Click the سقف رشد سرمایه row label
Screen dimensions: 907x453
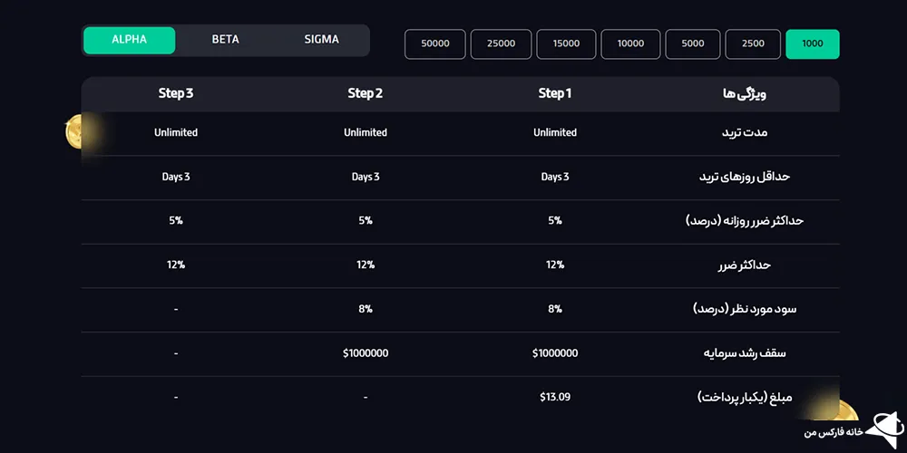pos(745,353)
